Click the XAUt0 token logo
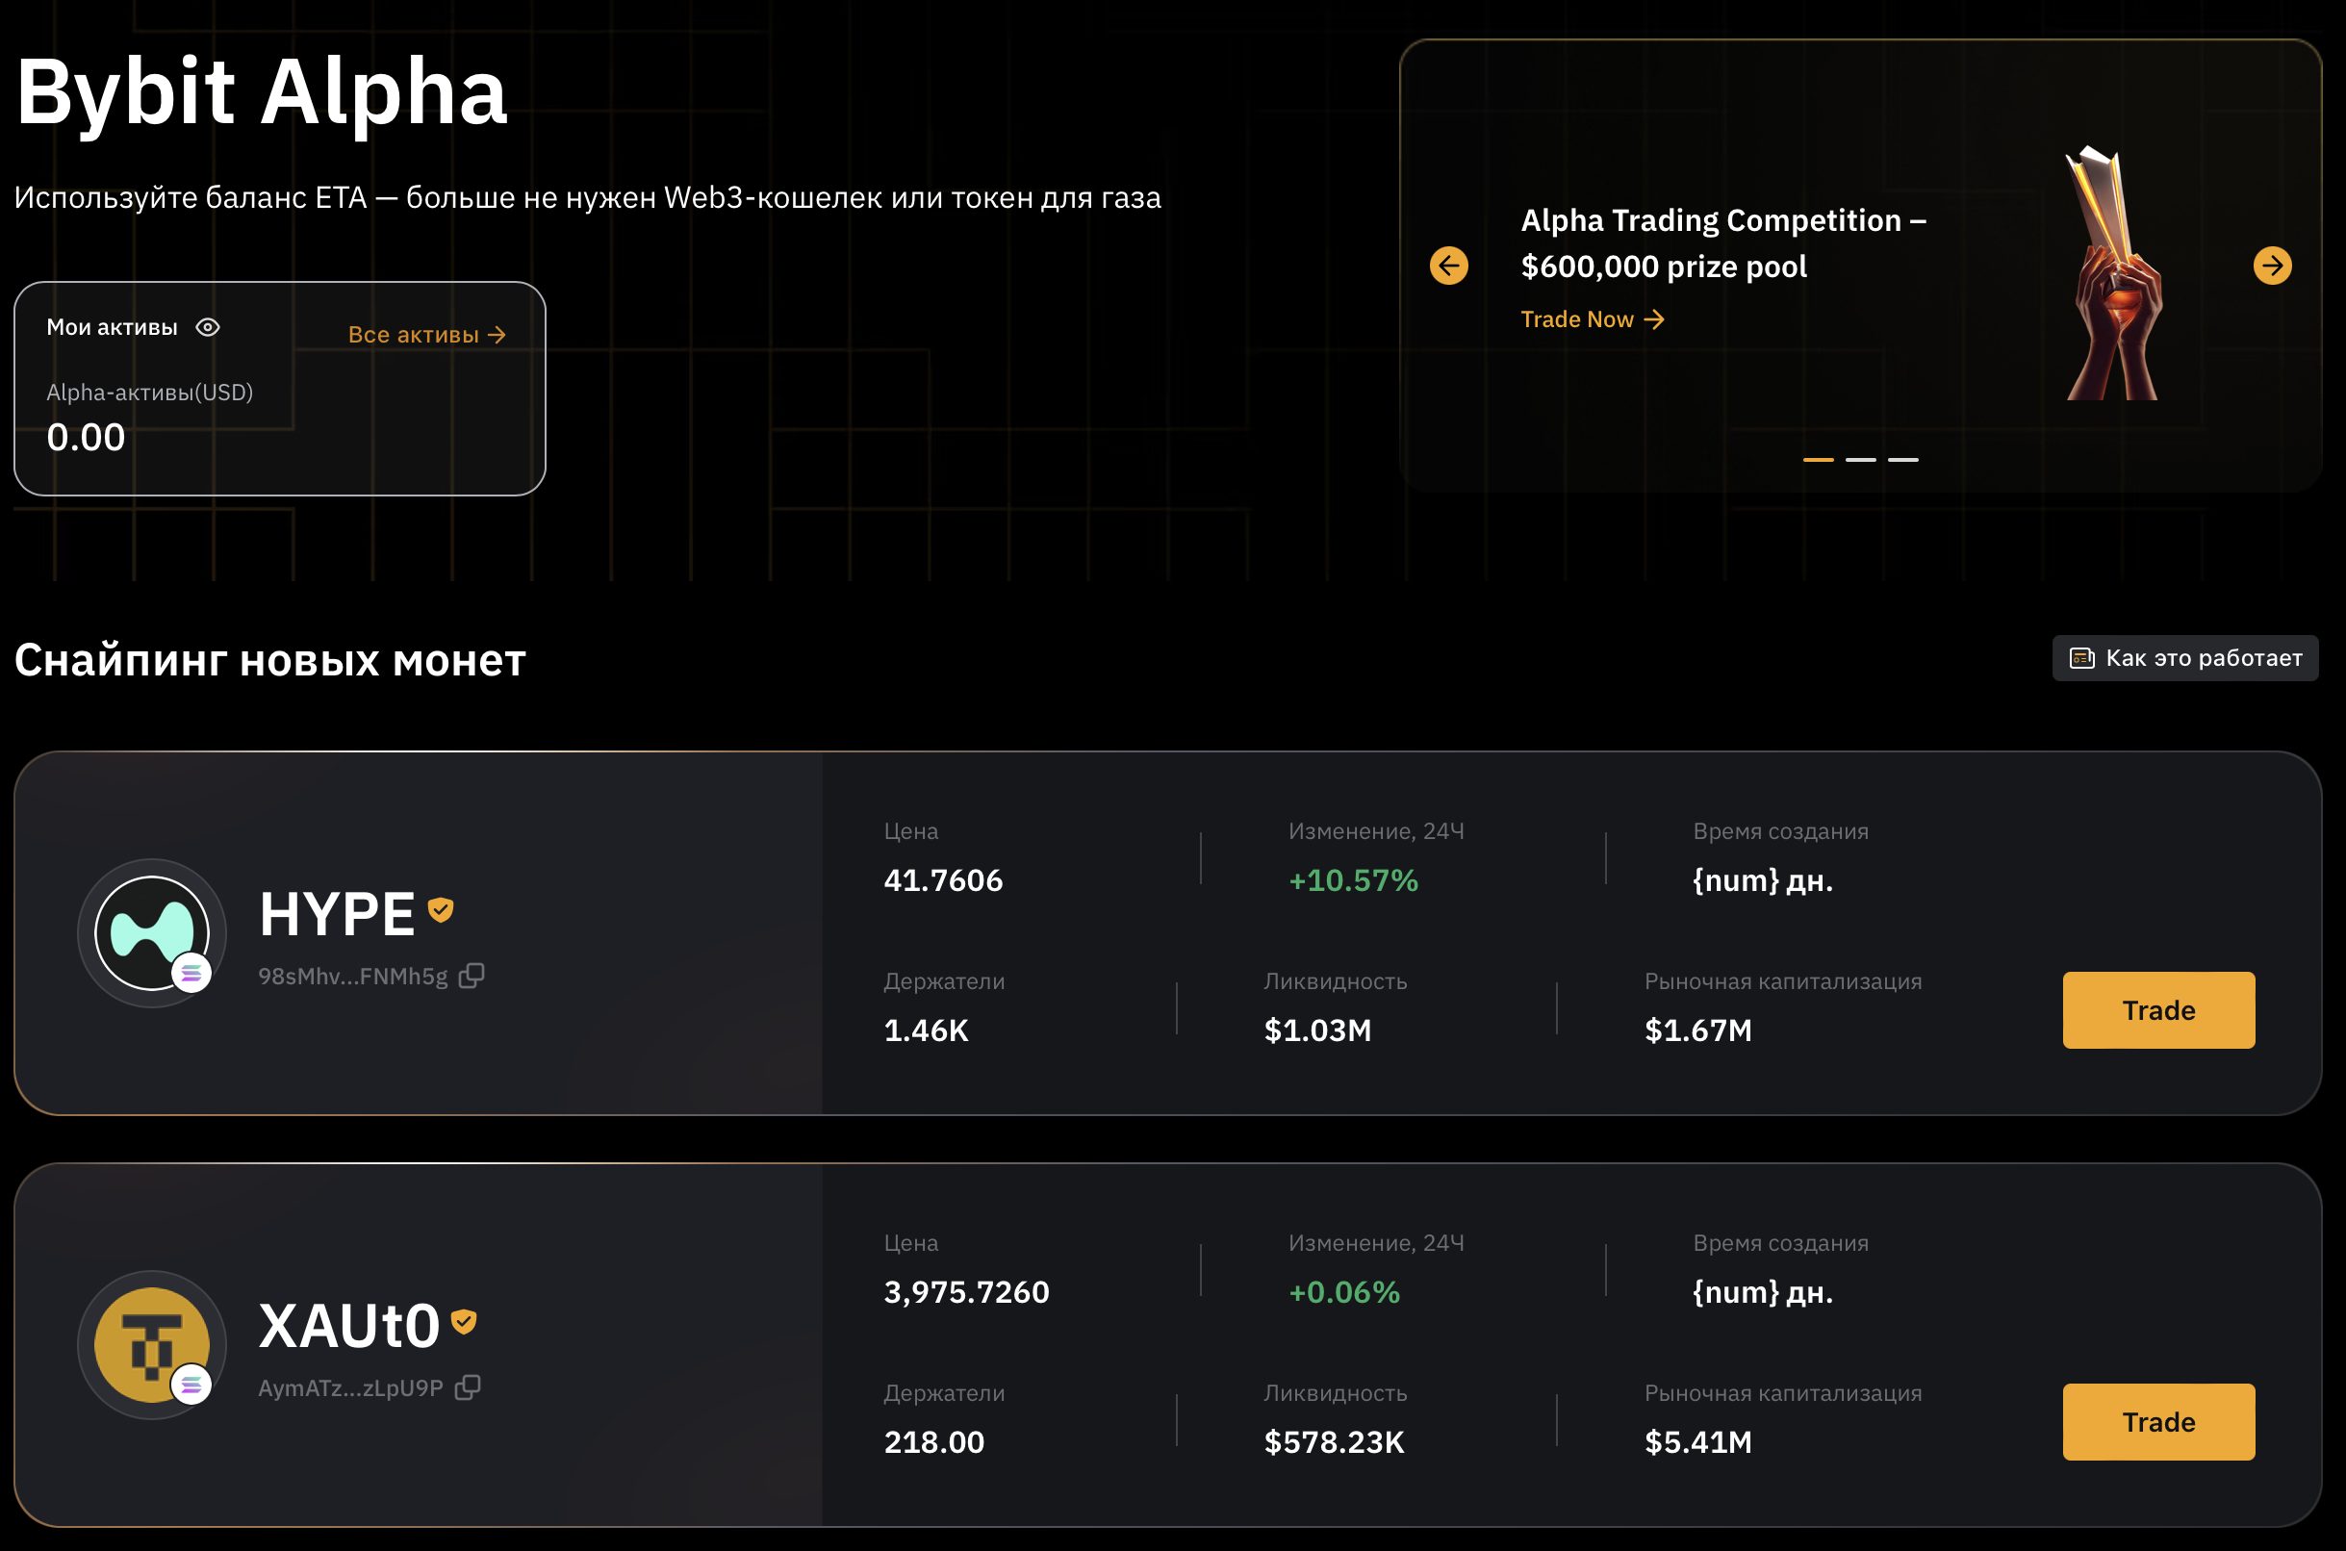2346x1551 pixels. coord(151,1344)
